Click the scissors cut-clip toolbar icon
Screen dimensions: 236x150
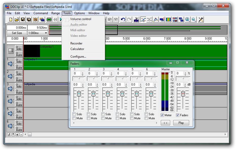pos(136,20)
